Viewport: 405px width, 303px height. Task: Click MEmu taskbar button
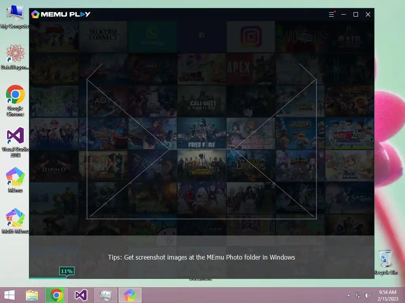130,295
